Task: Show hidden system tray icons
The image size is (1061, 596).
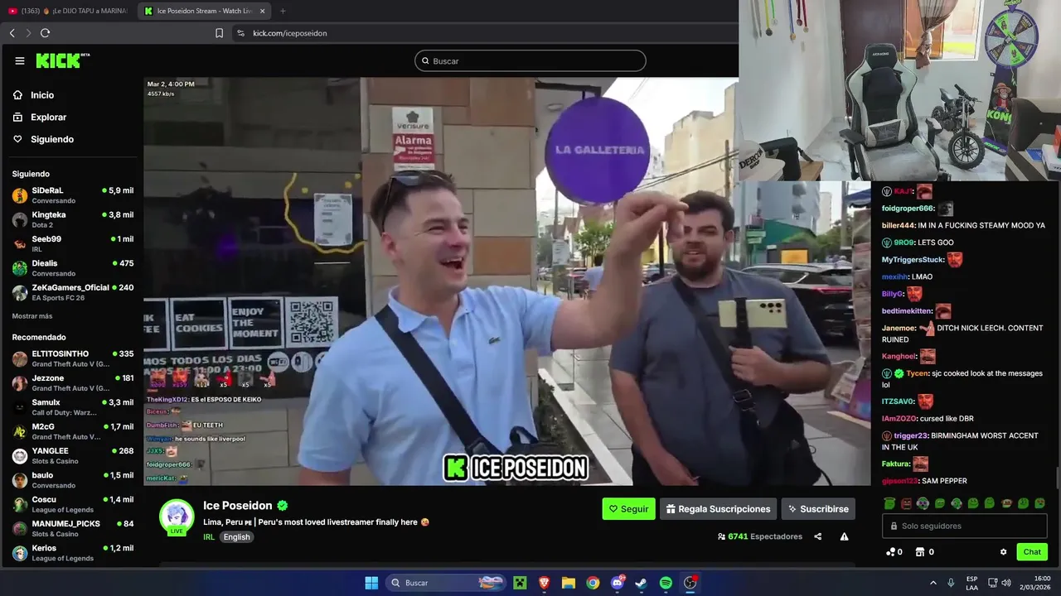Action: (x=933, y=583)
